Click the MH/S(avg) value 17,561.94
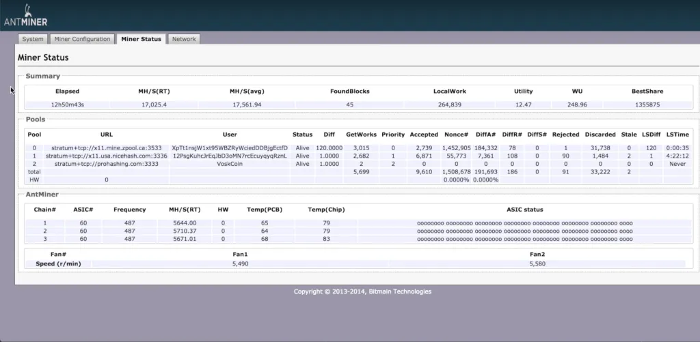This screenshot has width=700, height=342. pyautogui.click(x=247, y=105)
